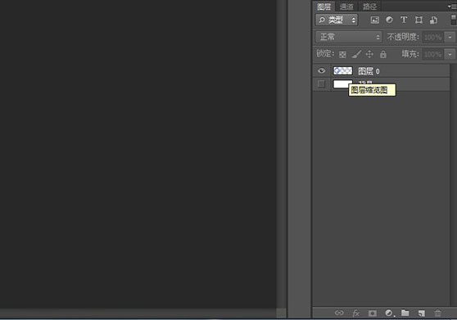457x320 pixels.
Task: Create a new group folder icon
Action: point(405,313)
